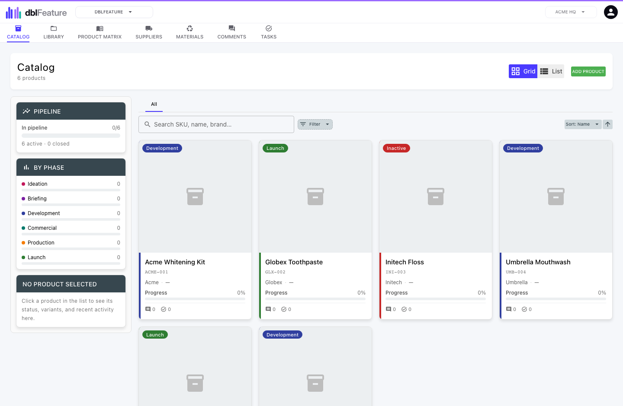
Task: Select the Ideation phase row
Action: pos(71,186)
